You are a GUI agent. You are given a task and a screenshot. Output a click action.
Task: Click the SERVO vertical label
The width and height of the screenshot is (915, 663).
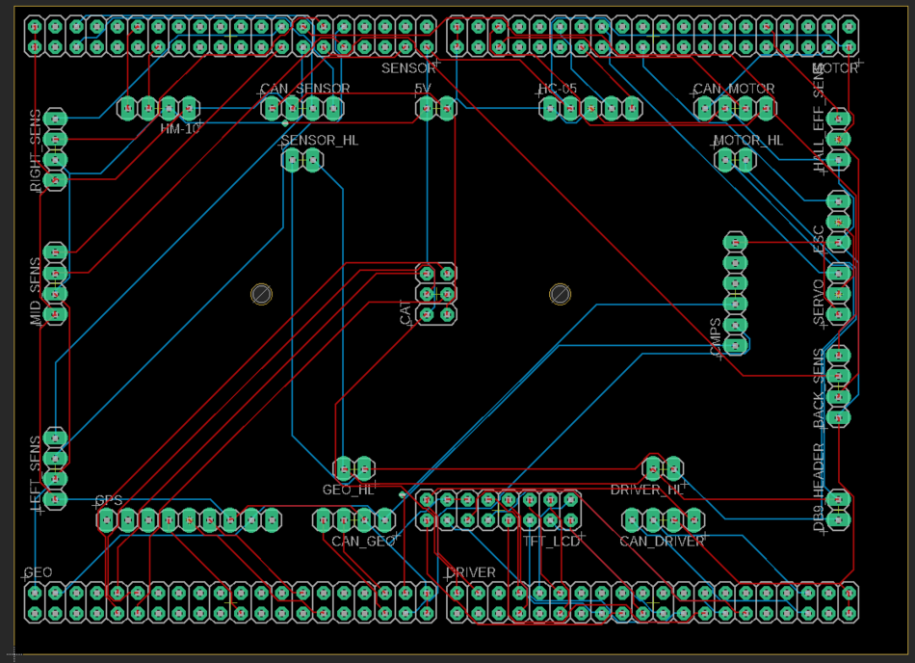(820, 303)
